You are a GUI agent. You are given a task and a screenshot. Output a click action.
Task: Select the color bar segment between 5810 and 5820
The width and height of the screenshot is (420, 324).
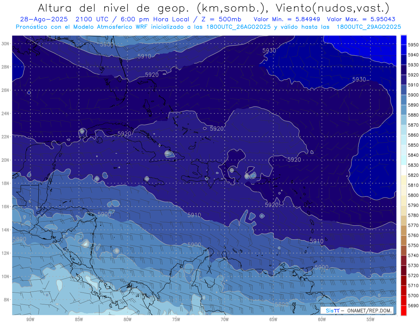click(404, 180)
